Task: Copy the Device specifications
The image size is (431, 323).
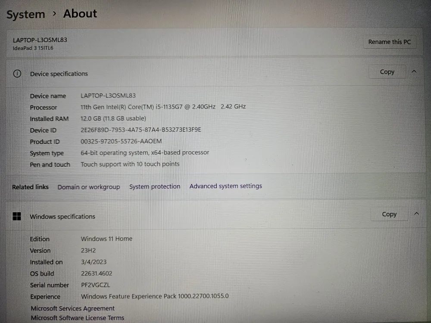Action: tap(387, 72)
